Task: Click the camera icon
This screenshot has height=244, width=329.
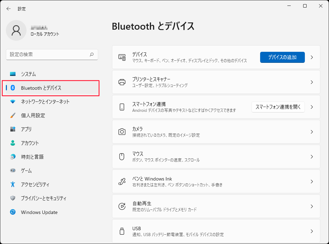Action: 122,132
